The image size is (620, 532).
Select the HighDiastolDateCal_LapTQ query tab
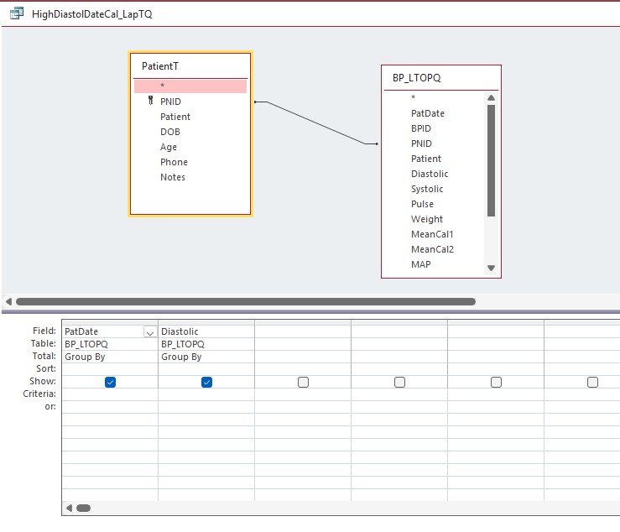point(91,14)
